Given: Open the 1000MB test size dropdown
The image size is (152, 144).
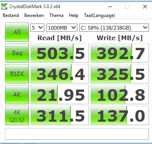Looking at the screenshot, I should tap(62, 28).
